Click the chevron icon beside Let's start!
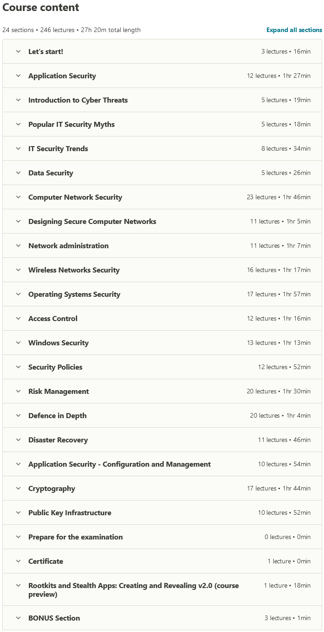324x632 pixels. click(18, 51)
